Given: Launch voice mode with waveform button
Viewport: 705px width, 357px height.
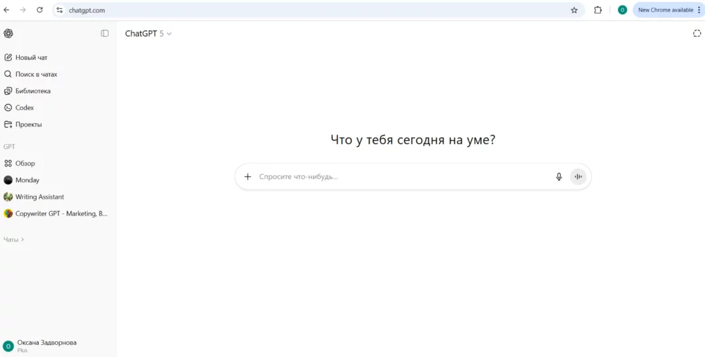Looking at the screenshot, I should pyautogui.click(x=578, y=177).
